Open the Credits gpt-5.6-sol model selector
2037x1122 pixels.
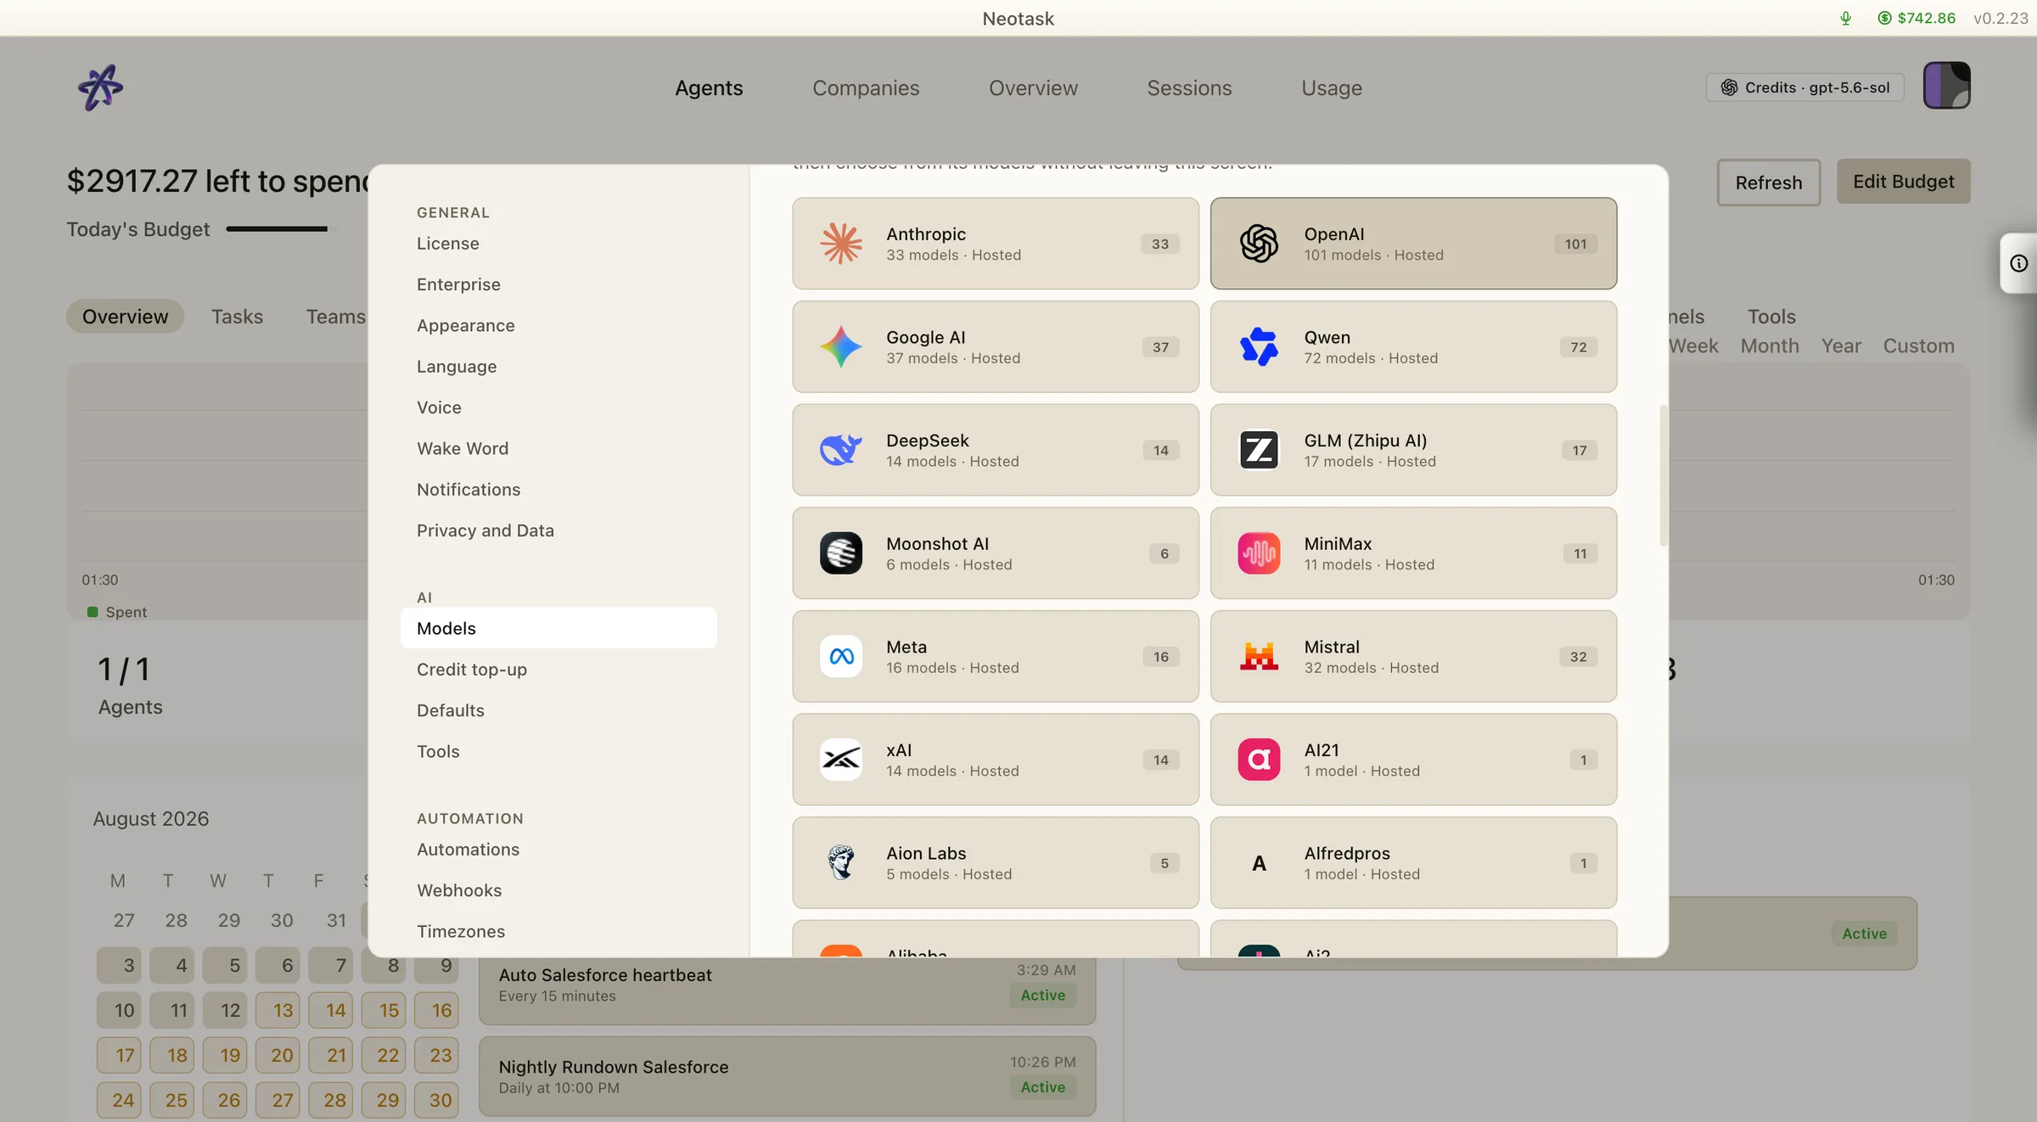tap(1804, 87)
